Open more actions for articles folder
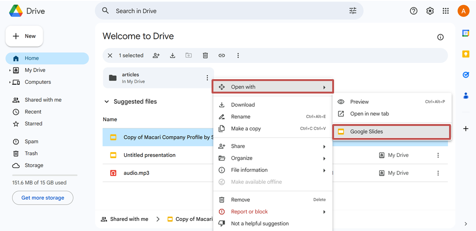This screenshot has width=476, height=231. pyautogui.click(x=207, y=78)
